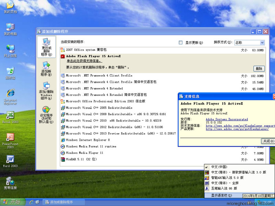The height and width of the screenshot is (206, 275).
Task: Select 中文(中国) in language menu
Action: pos(239,167)
